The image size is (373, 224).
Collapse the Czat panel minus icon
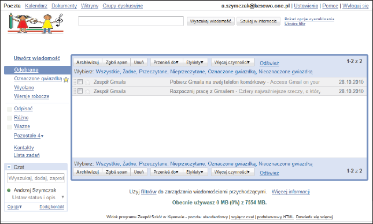tap(9, 167)
